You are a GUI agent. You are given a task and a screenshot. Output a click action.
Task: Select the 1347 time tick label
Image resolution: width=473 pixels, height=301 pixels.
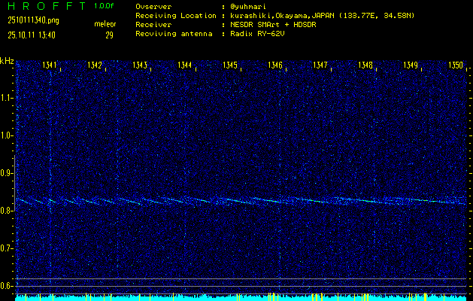click(x=320, y=66)
